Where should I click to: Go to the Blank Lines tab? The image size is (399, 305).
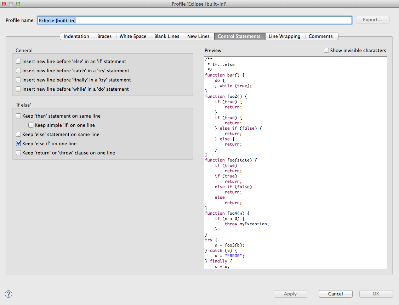pos(167,36)
